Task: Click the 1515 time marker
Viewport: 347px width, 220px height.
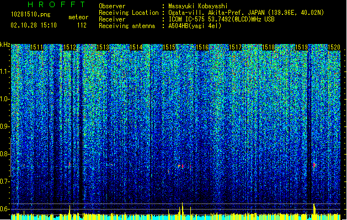Action: point(169,47)
